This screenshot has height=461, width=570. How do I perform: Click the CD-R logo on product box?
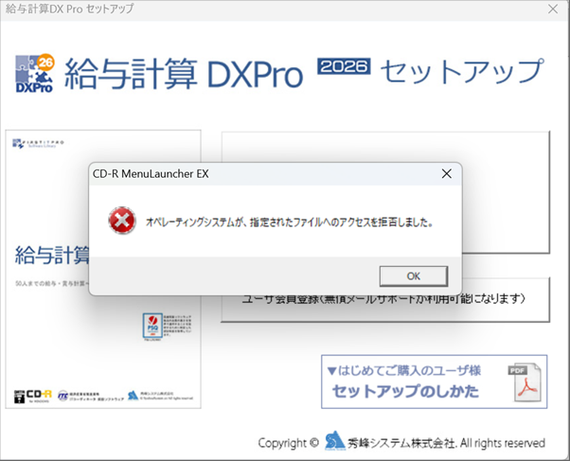tap(36, 394)
